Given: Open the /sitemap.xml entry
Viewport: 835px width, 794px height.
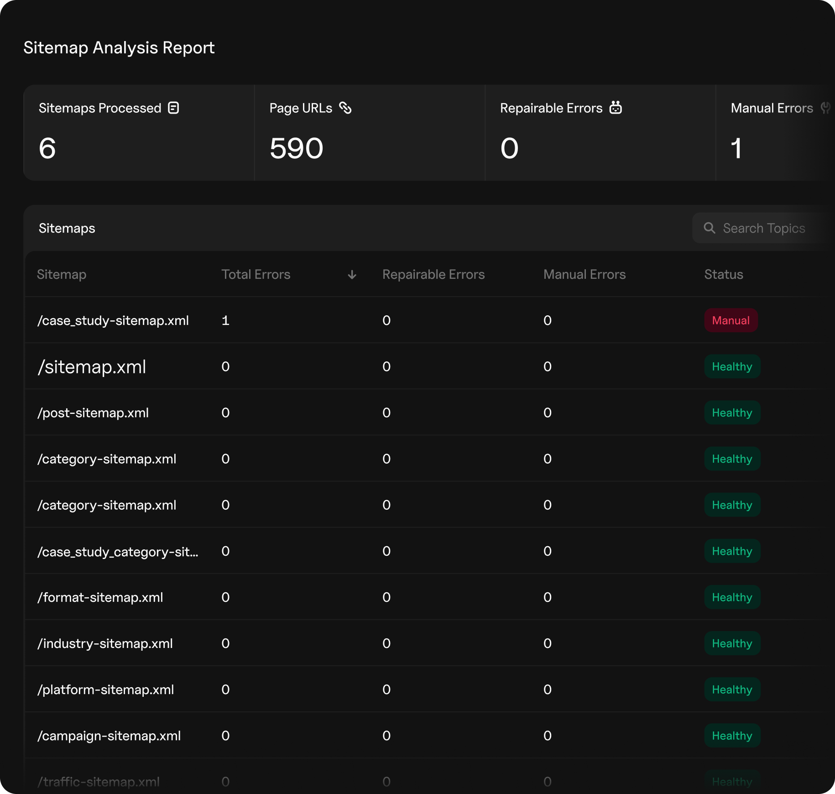Looking at the screenshot, I should [92, 367].
